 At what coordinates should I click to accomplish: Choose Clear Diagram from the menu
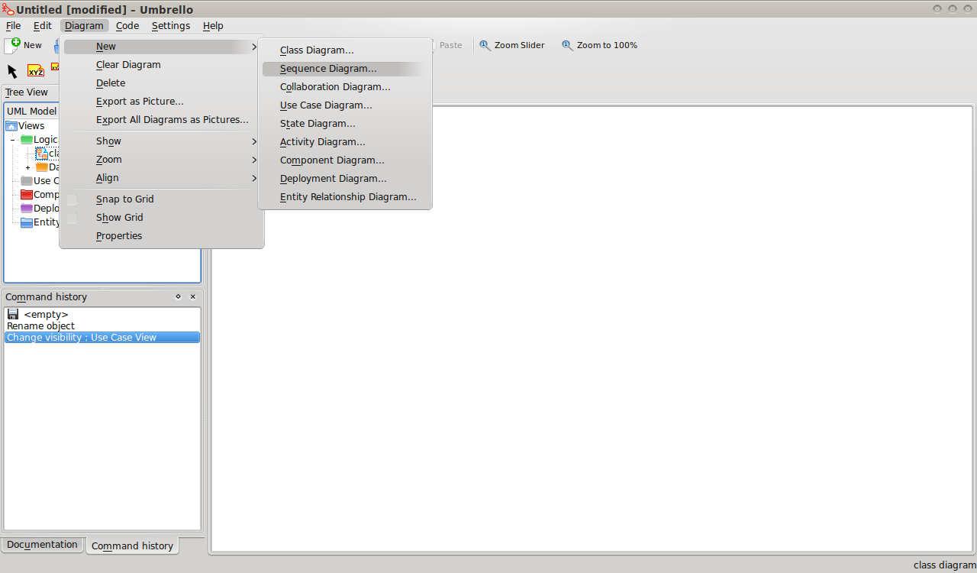coord(162,65)
